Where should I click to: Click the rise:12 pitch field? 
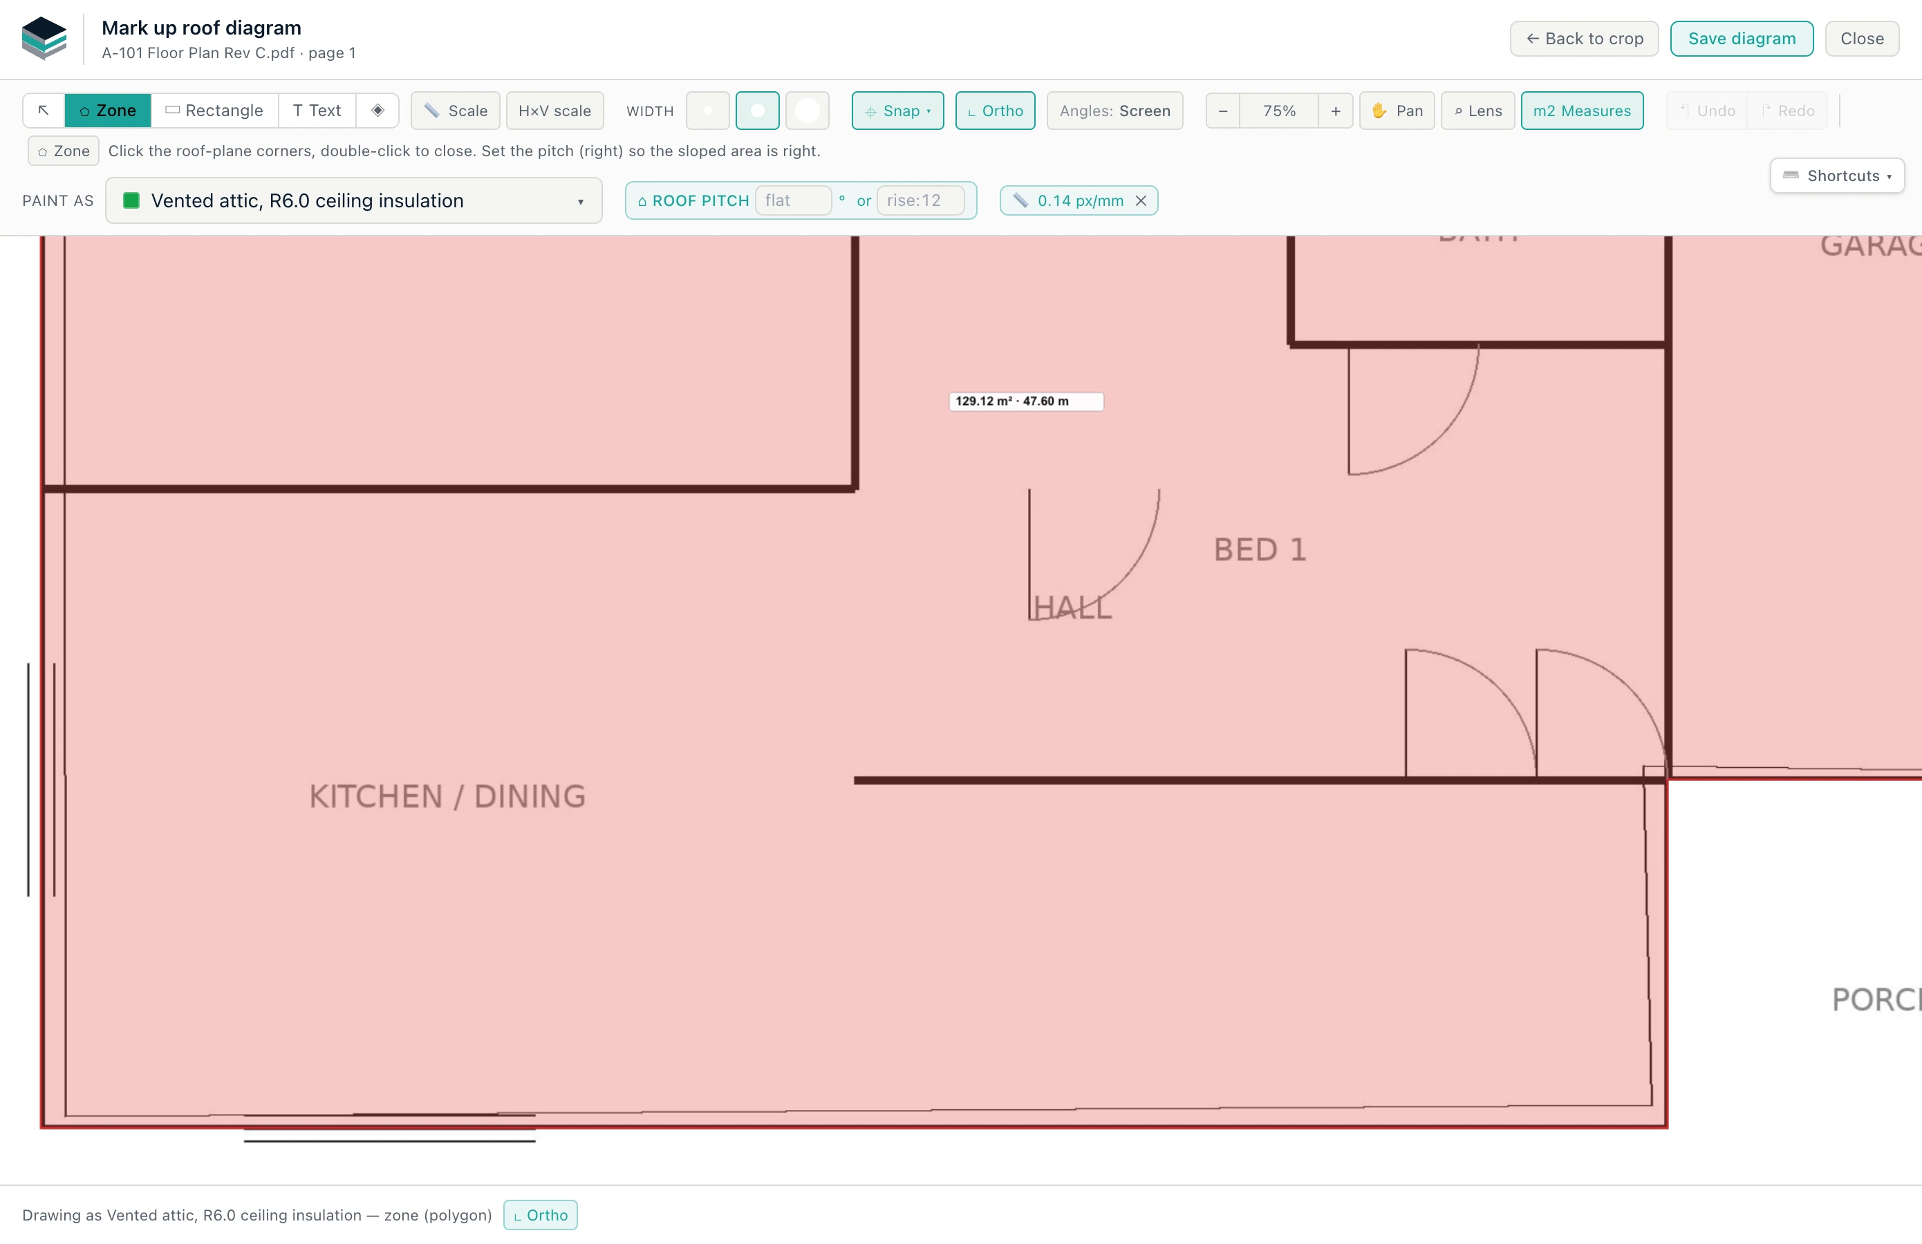tap(921, 200)
